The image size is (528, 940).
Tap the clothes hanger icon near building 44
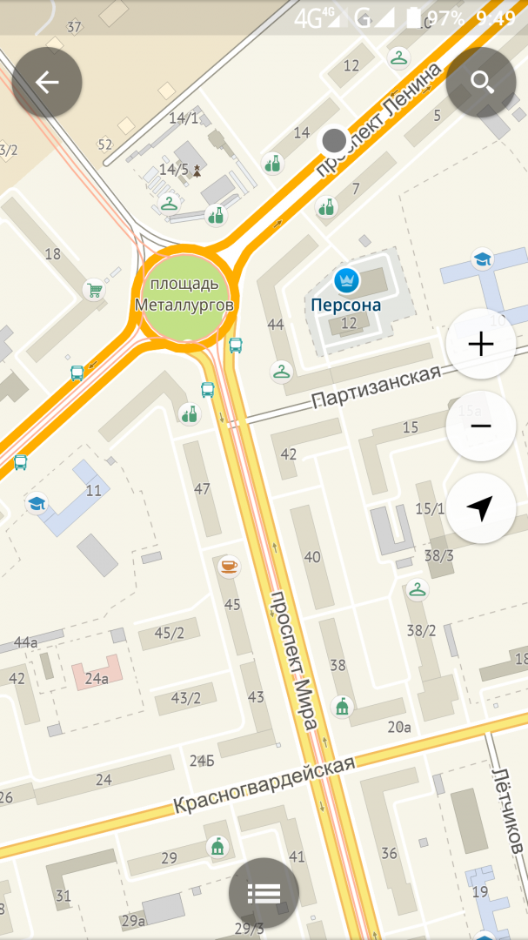point(281,373)
